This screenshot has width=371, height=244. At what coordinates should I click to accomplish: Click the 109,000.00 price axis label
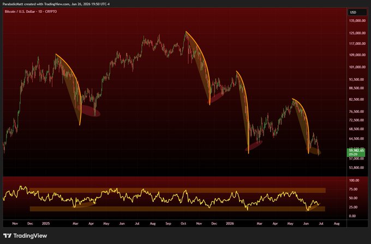click(357, 55)
